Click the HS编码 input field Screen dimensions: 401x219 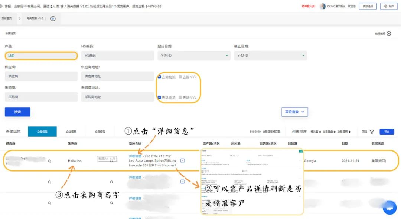click(x=117, y=56)
